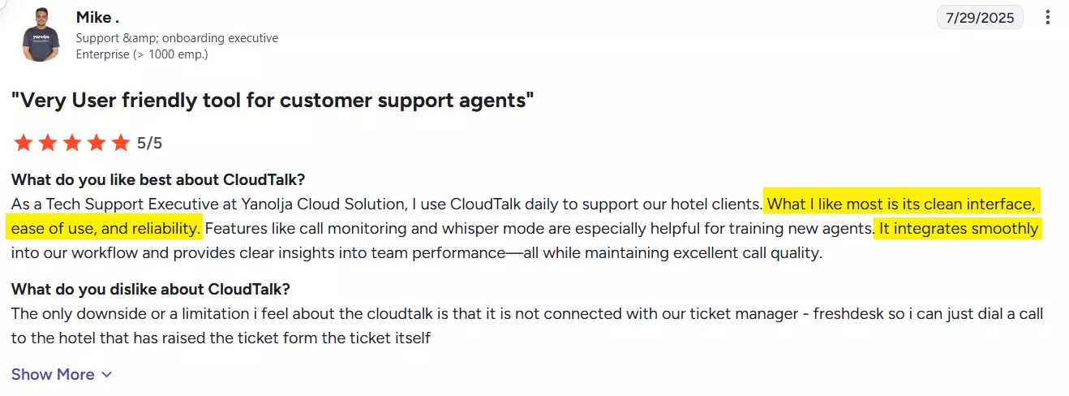Screen dimensions: 1069x396
Task: Click the highlighted 'clean interface' sentence
Action: (x=522, y=216)
